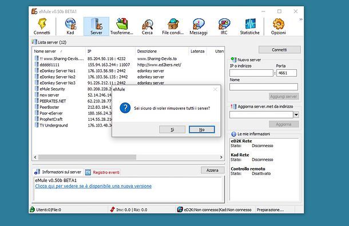349x226 pixels.
Task: Select the eDonkey Server No2 row
Action: click(128, 77)
